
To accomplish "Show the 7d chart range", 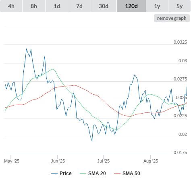I will point(79,6).
